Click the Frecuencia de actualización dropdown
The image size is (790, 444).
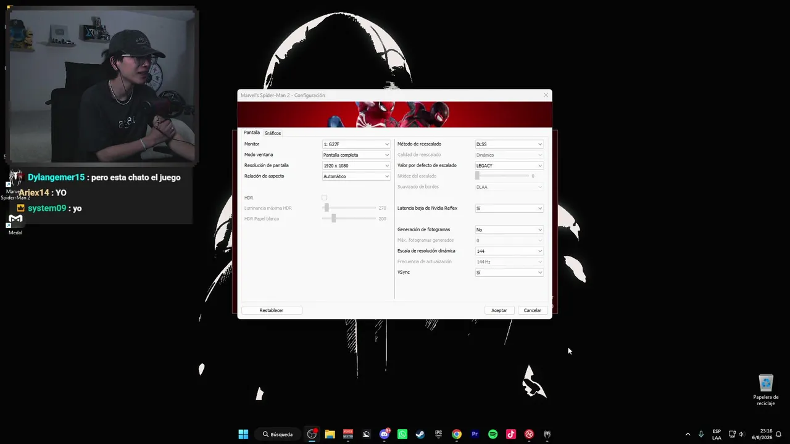point(509,261)
